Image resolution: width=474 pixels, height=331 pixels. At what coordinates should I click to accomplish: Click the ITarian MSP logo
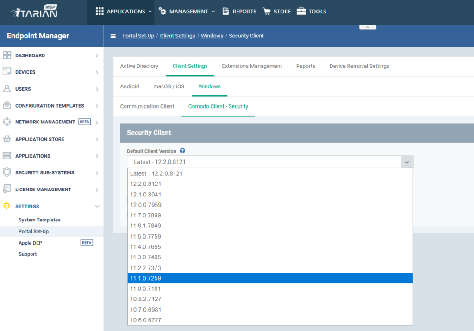click(x=33, y=12)
